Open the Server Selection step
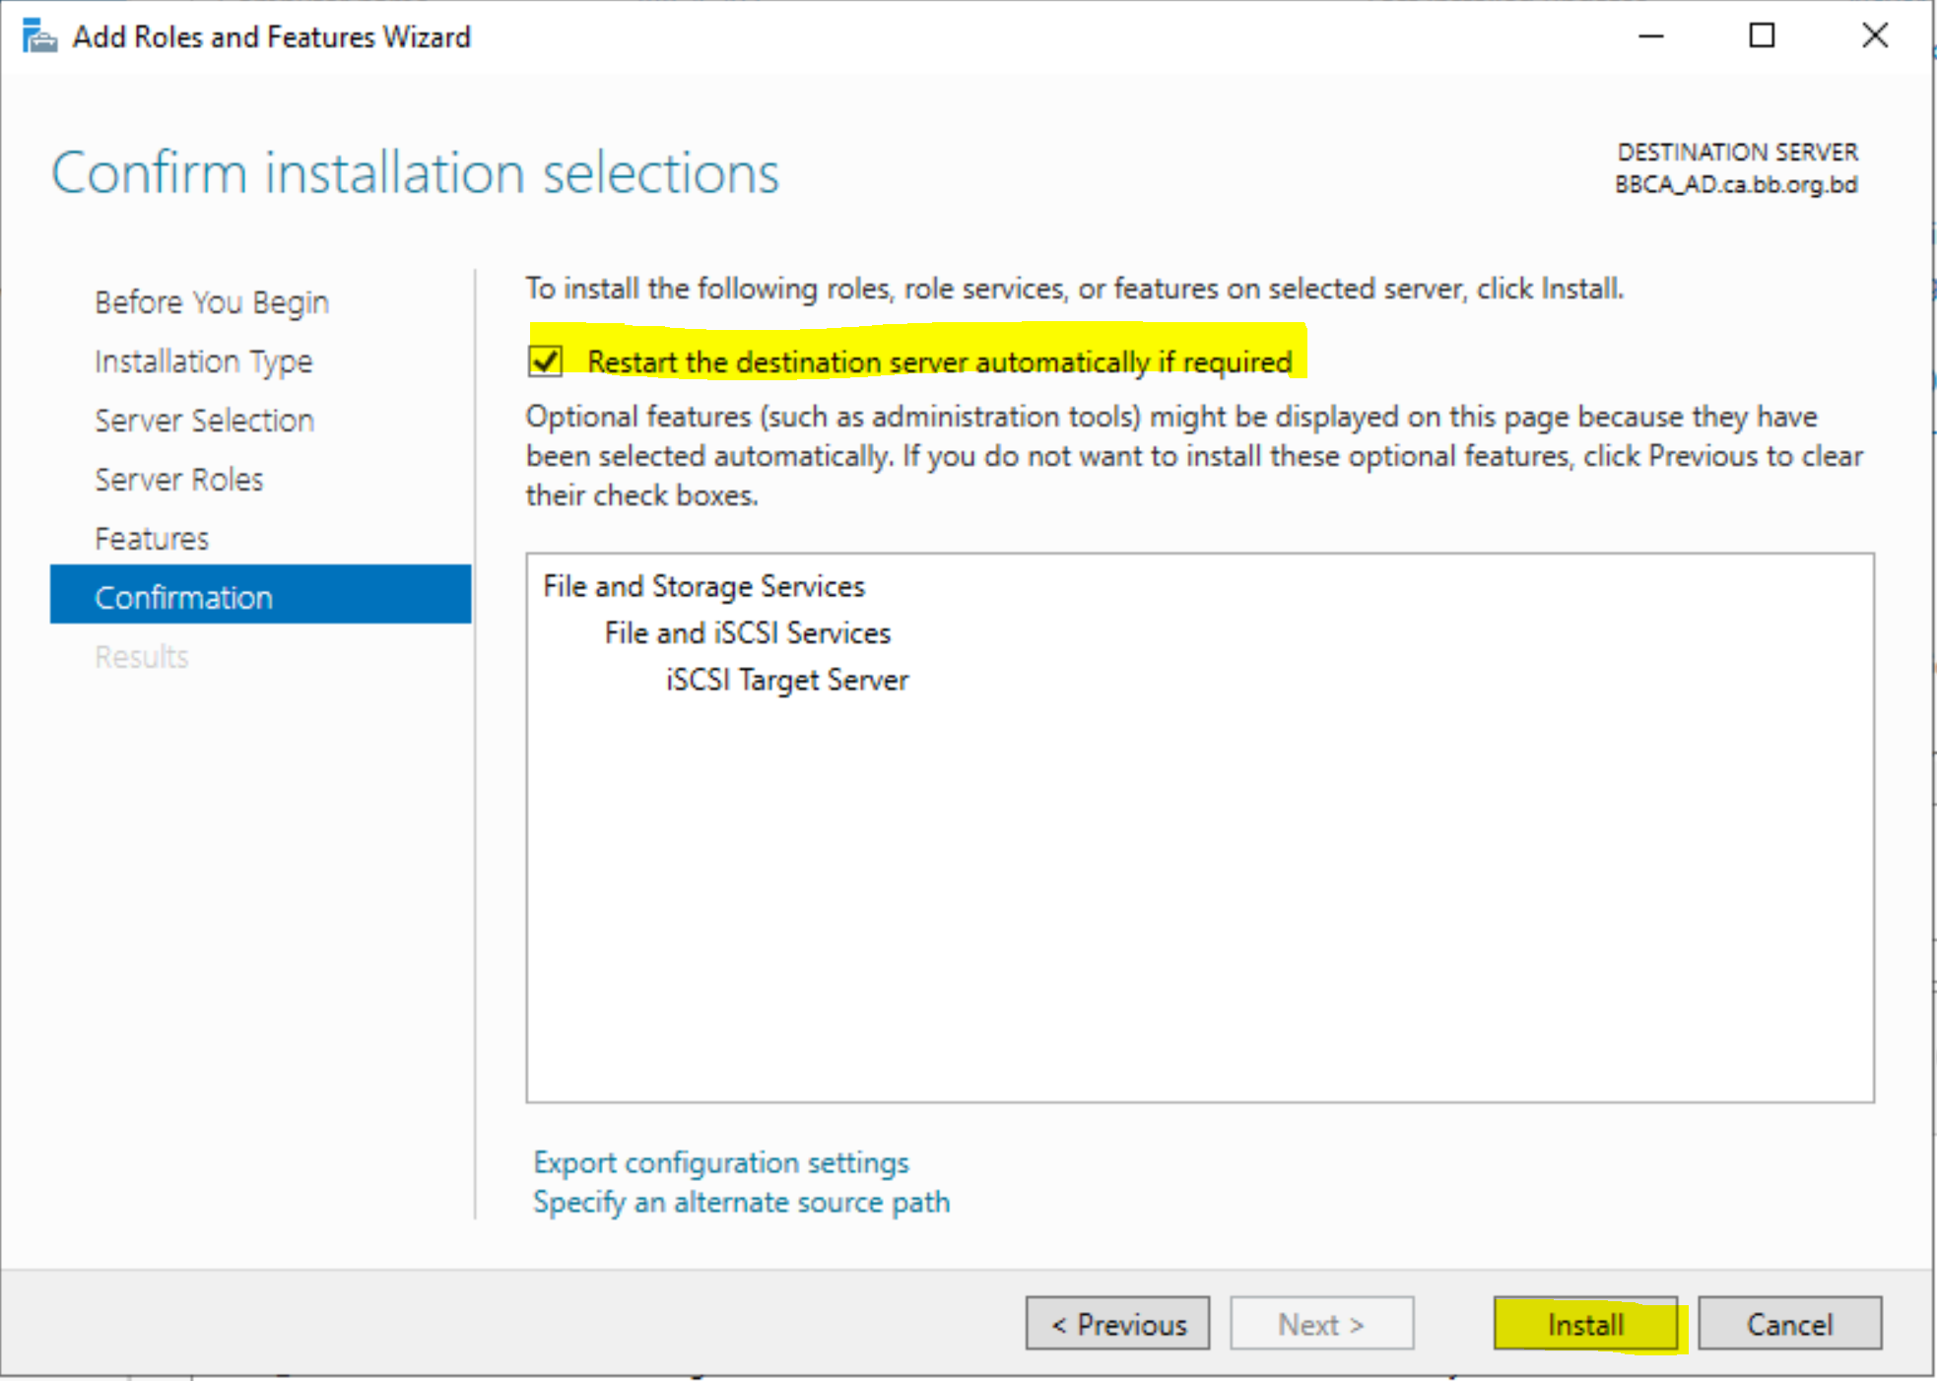1937x1381 pixels. [x=204, y=420]
